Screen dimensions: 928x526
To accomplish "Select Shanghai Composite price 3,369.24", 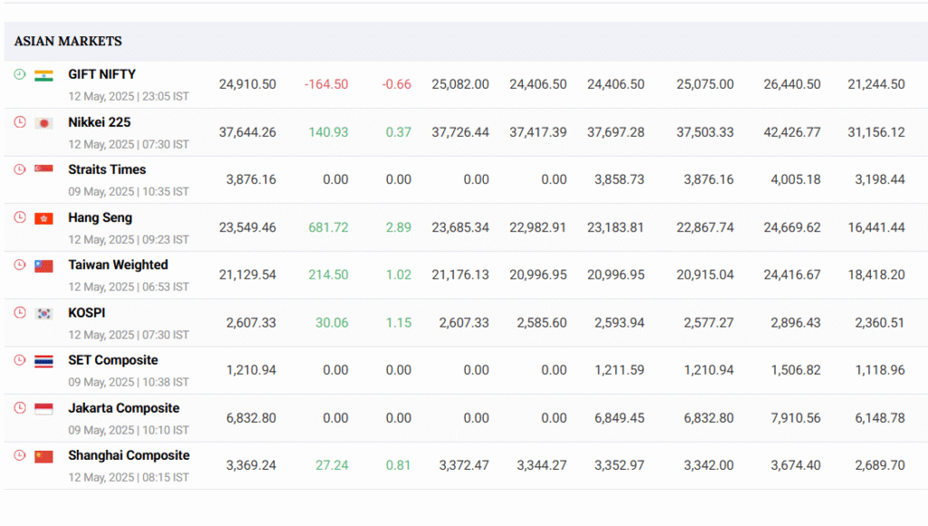I will 251,465.
